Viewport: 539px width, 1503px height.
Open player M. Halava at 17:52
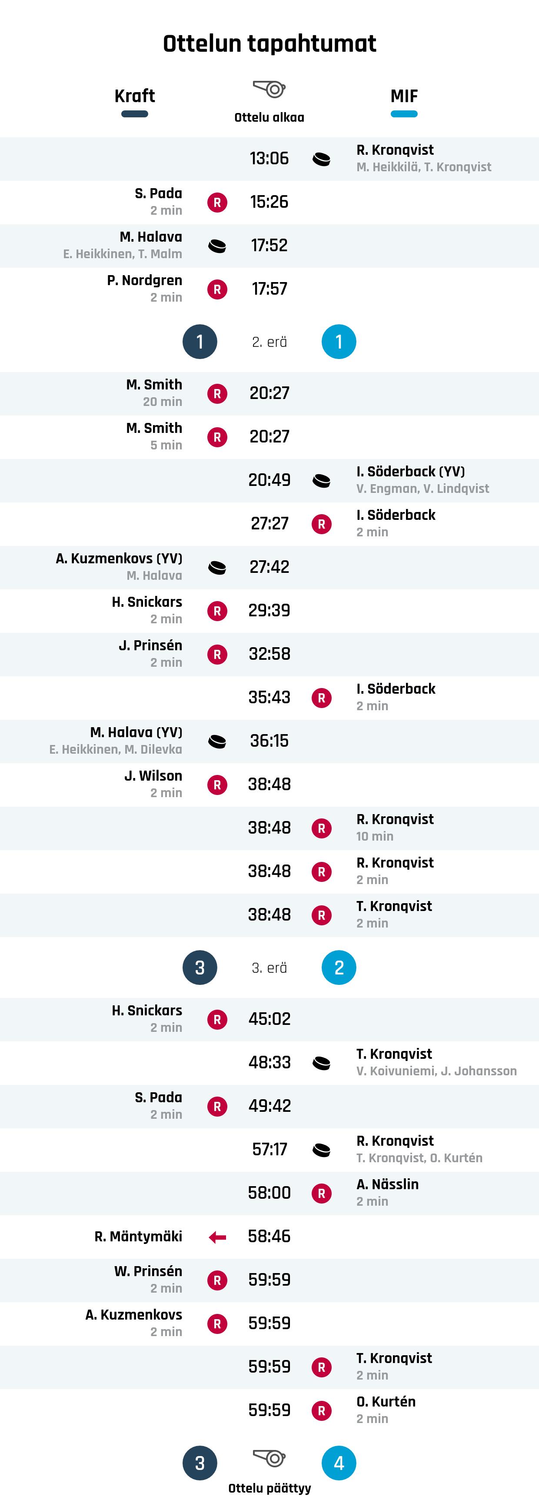click(150, 237)
